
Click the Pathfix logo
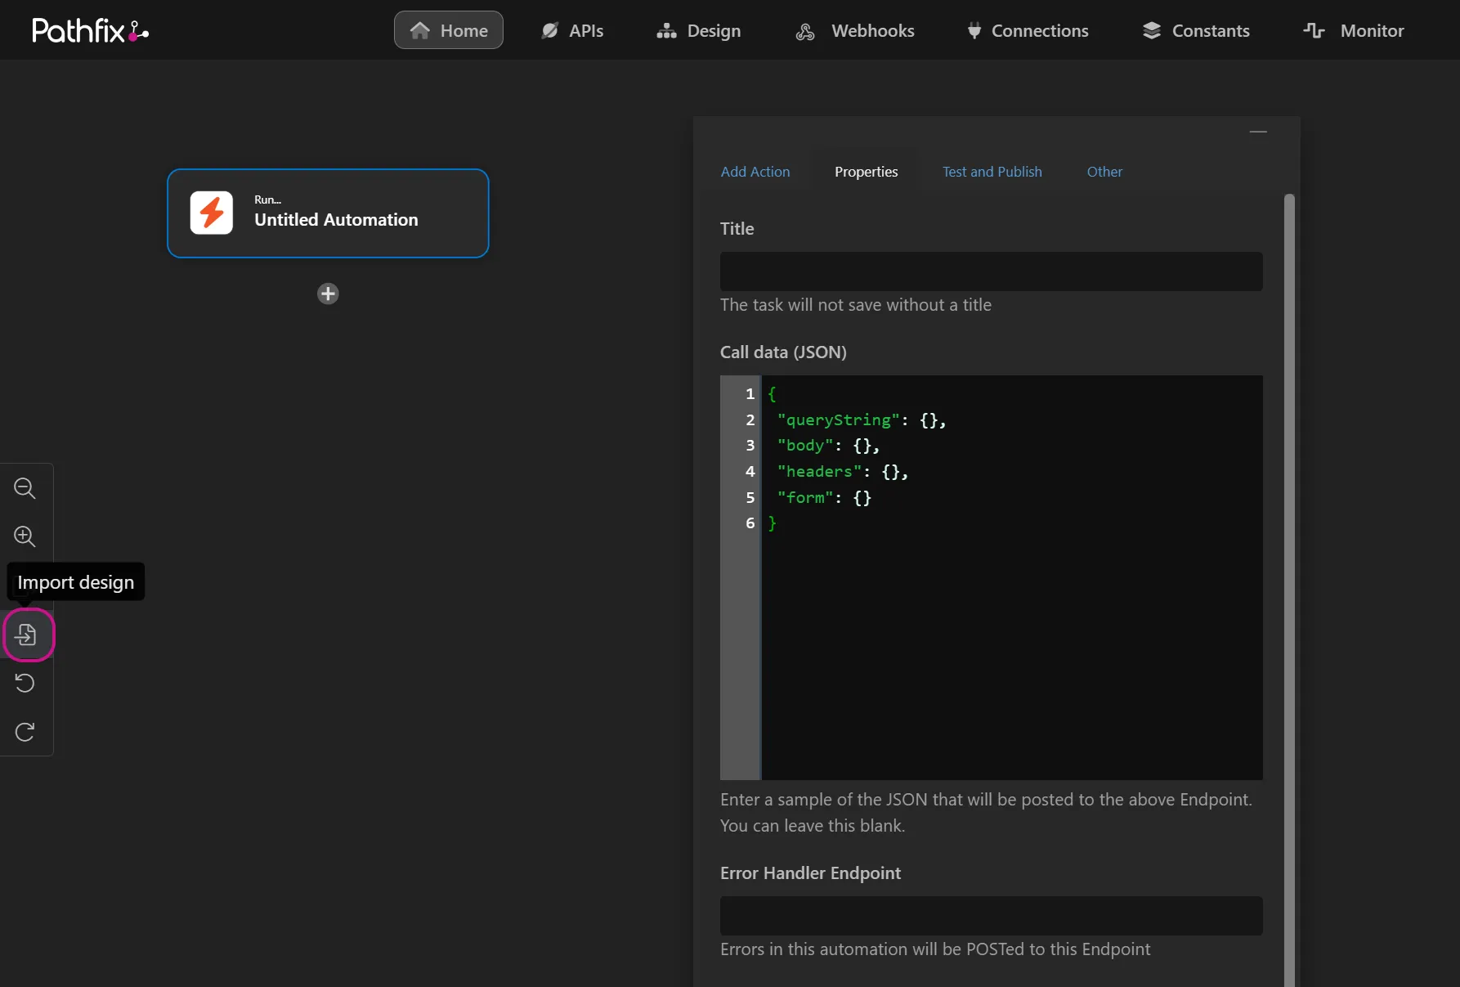pos(90,30)
